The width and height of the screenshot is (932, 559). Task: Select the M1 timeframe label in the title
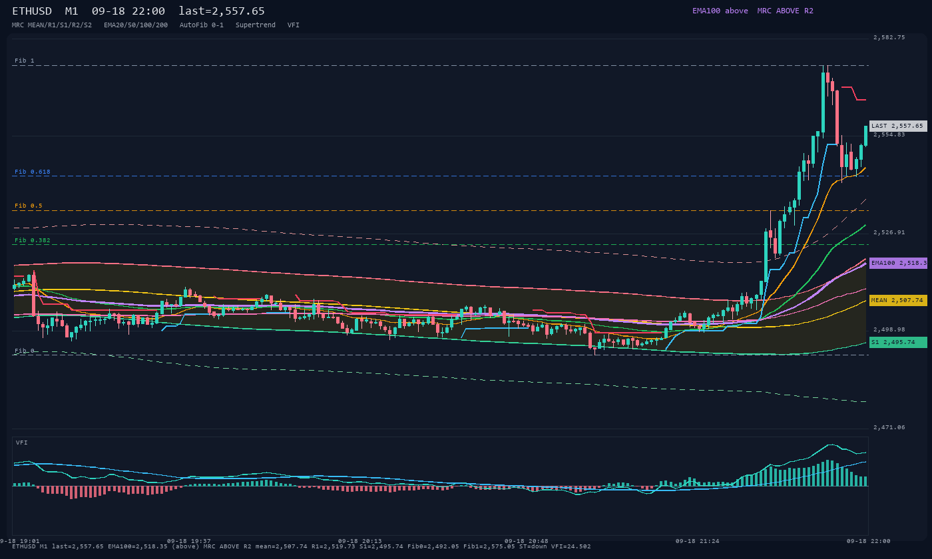point(72,11)
